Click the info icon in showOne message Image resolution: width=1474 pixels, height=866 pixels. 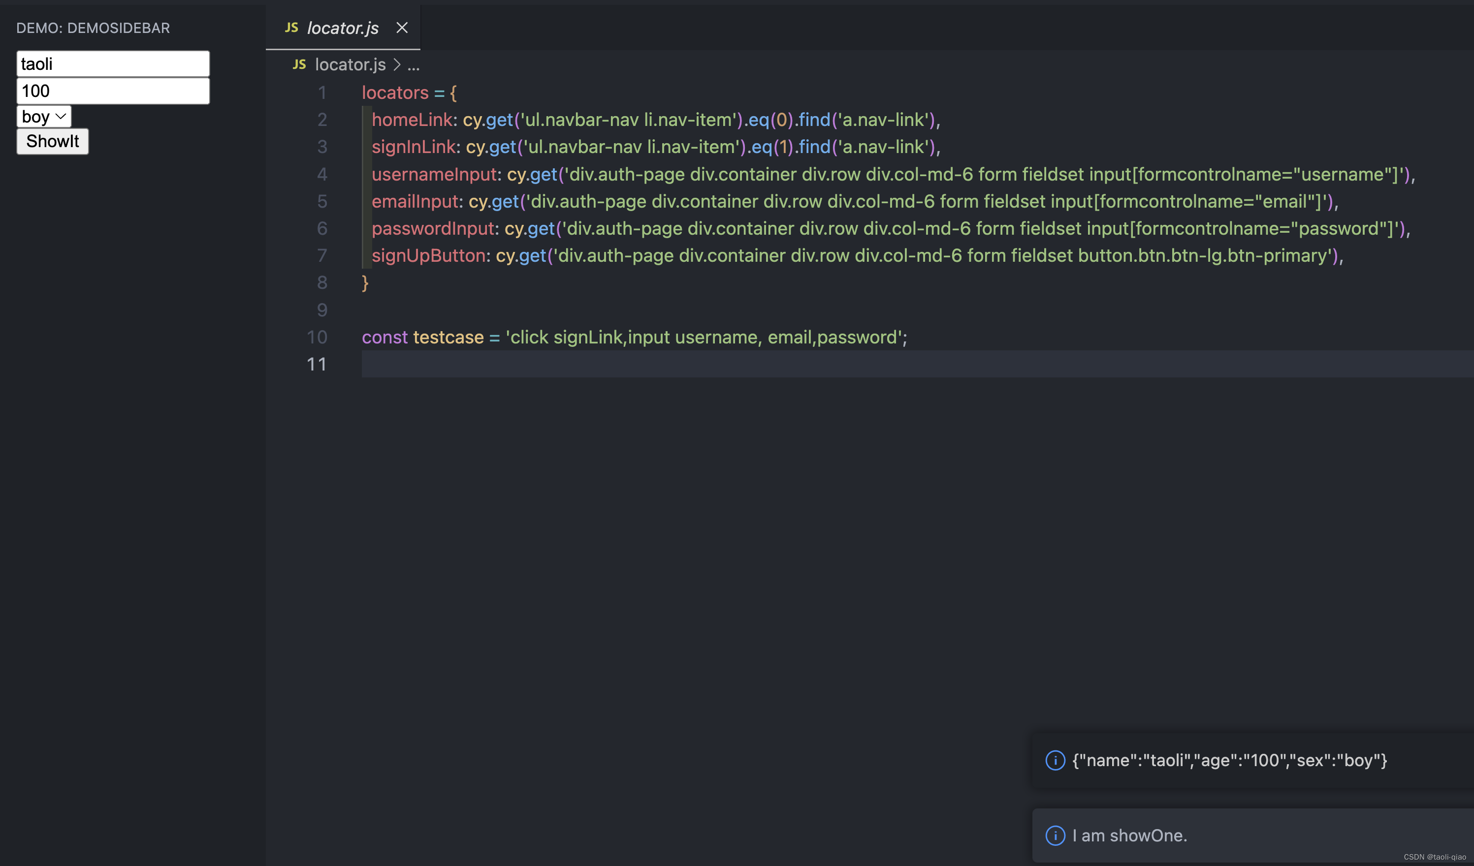click(1054, 835)
